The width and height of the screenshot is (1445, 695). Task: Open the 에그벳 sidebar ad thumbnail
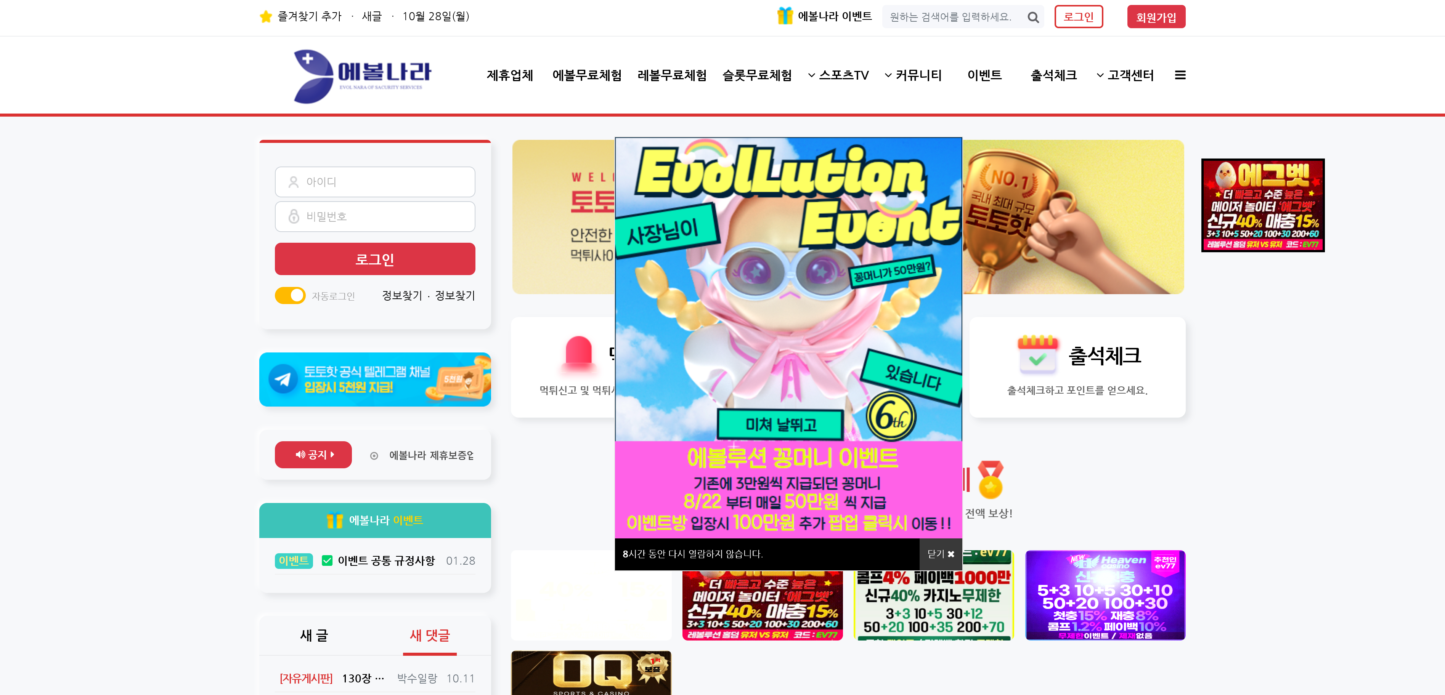1263,205
